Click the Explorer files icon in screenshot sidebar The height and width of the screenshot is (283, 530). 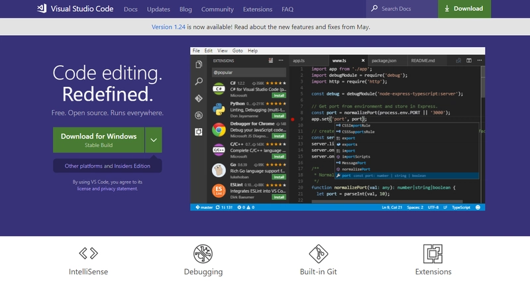point(199,64)
